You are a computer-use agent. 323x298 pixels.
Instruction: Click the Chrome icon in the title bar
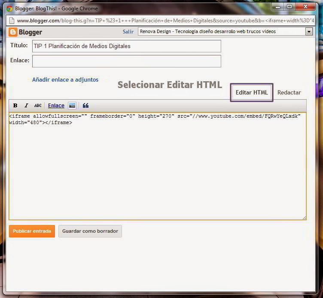(9, 9)
